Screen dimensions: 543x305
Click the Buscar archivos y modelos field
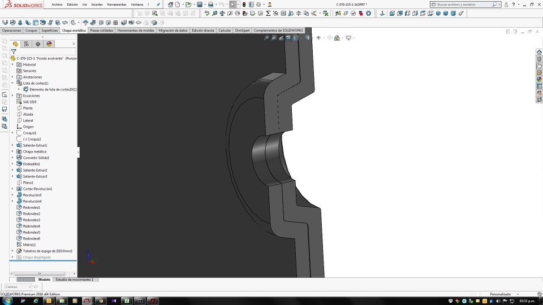click(463, 5)
